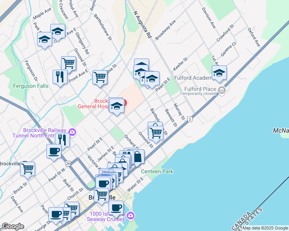Click the Brockville Railway Tunnel camera marker
Image resolution: width=289 pixels, height=231 pixels.
(x=72, y=132)
